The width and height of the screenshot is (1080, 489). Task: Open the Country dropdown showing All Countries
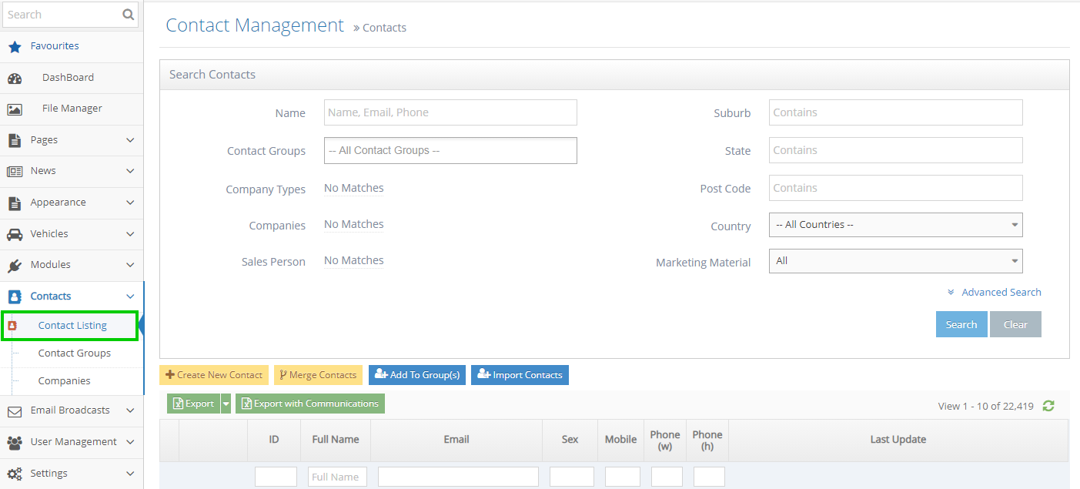895,224
